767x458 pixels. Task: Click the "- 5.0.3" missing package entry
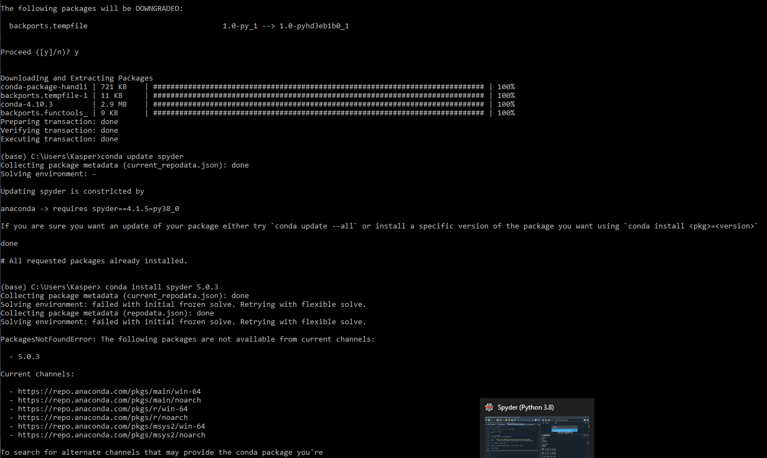click(x=25, y=357)
